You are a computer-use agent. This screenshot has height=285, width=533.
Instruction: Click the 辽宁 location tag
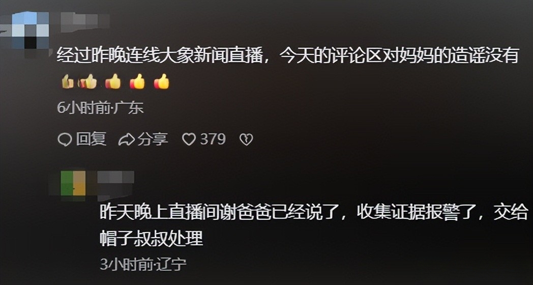171,265
